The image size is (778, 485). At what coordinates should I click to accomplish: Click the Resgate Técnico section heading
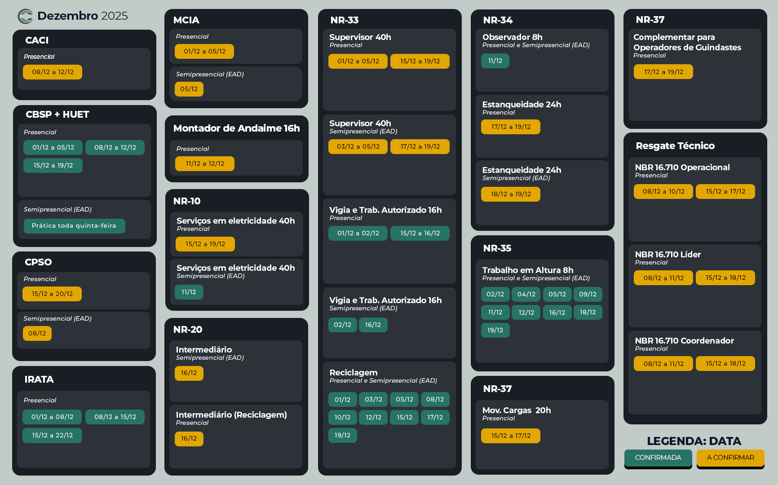click(675, 145)
